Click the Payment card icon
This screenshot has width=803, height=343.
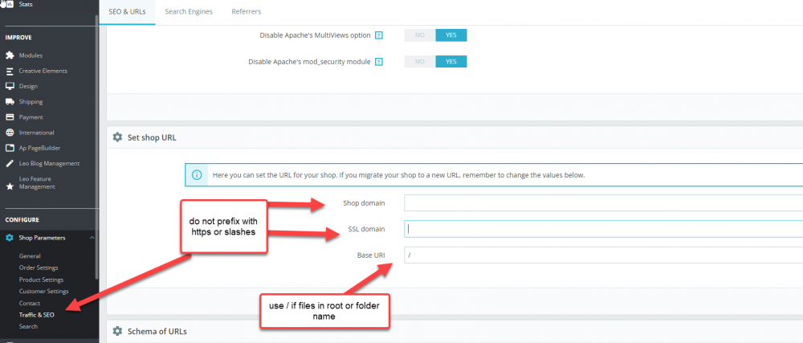(x=9, y=117)
